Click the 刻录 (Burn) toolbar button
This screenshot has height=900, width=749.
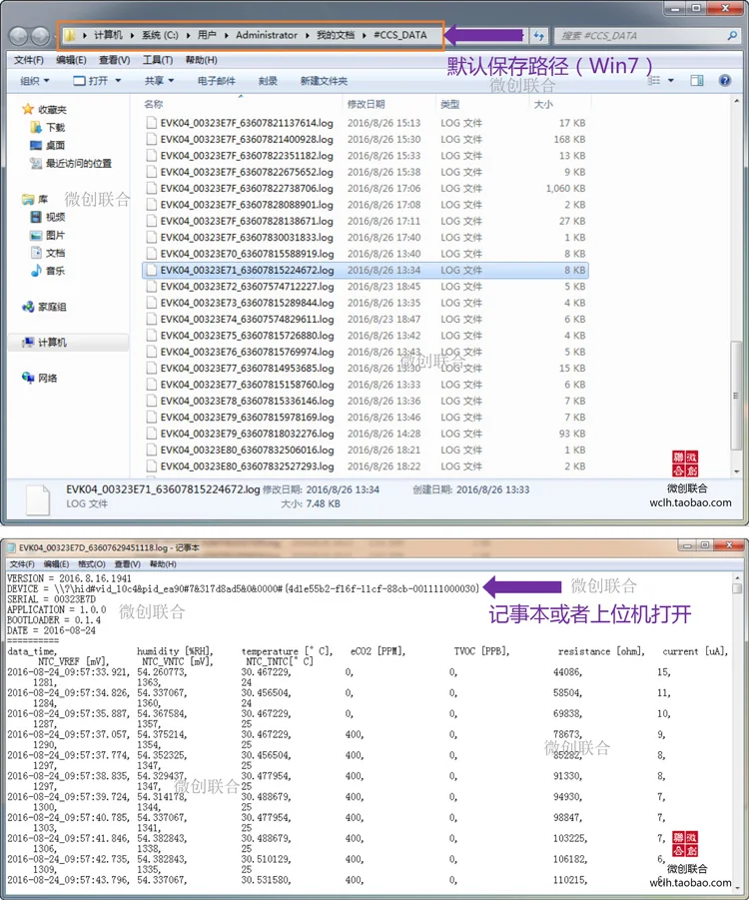click(x=268, y=81)
